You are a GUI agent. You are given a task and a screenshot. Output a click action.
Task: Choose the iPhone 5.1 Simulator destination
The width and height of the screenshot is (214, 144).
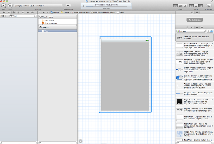[x=34, y=6]
